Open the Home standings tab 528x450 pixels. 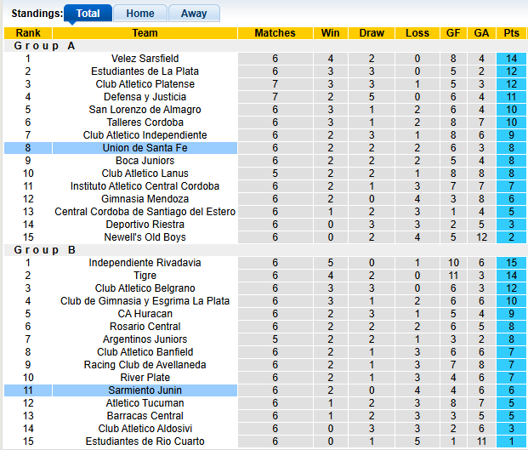[140, 14]
